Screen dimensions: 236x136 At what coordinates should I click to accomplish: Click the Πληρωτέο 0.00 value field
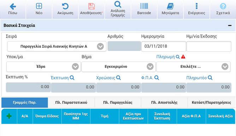[209, 87]
